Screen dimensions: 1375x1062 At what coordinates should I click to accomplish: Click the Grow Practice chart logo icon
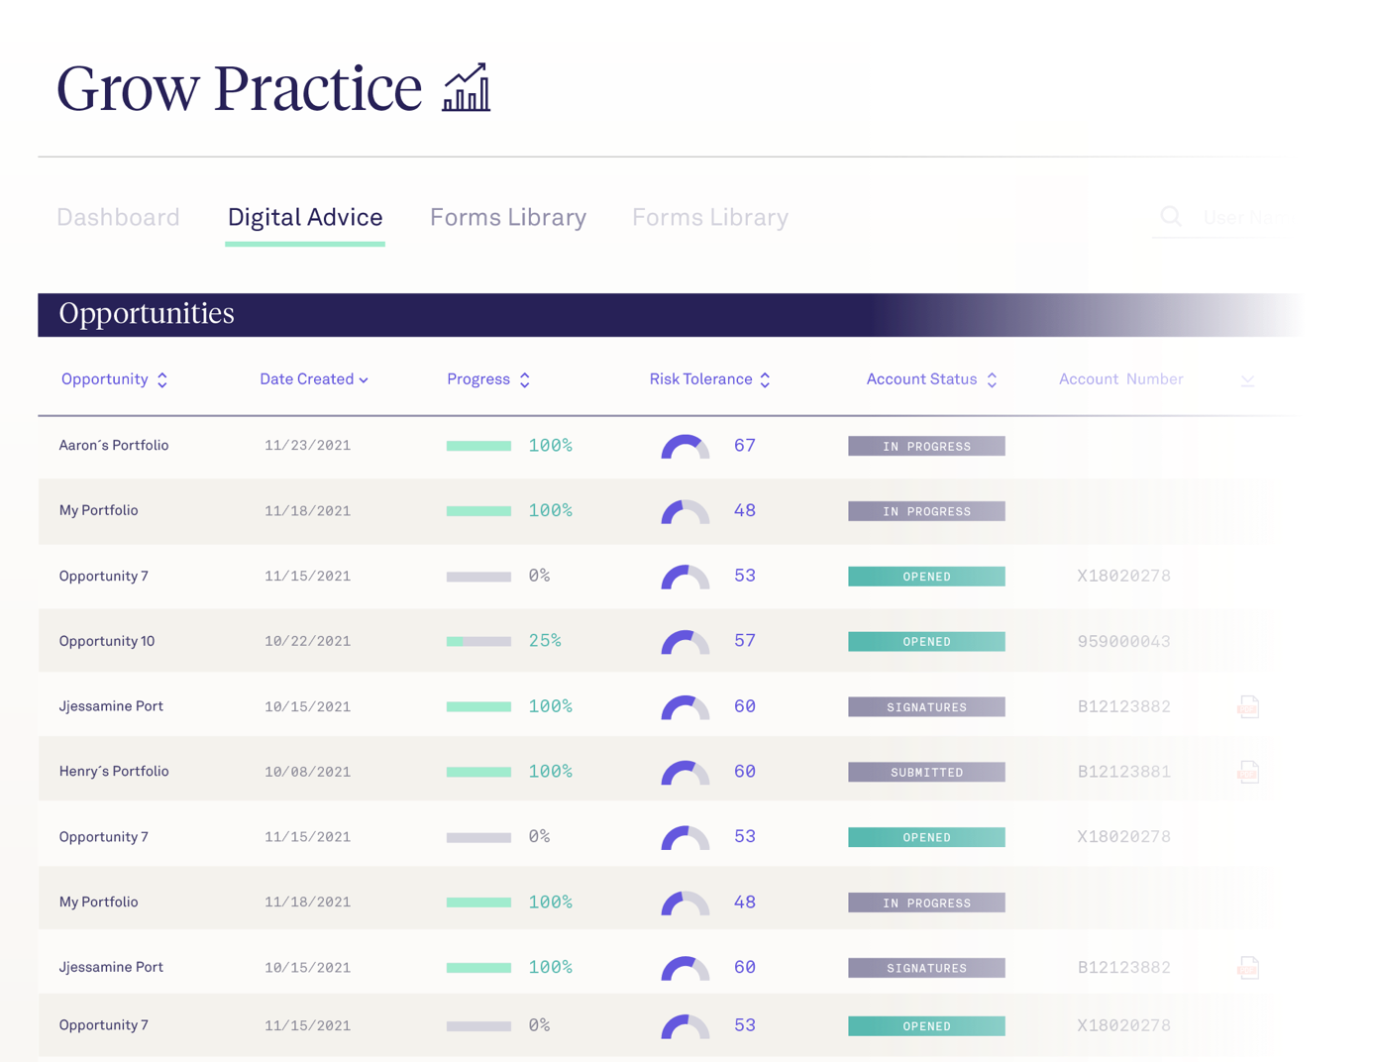click(x=466, y=87)
